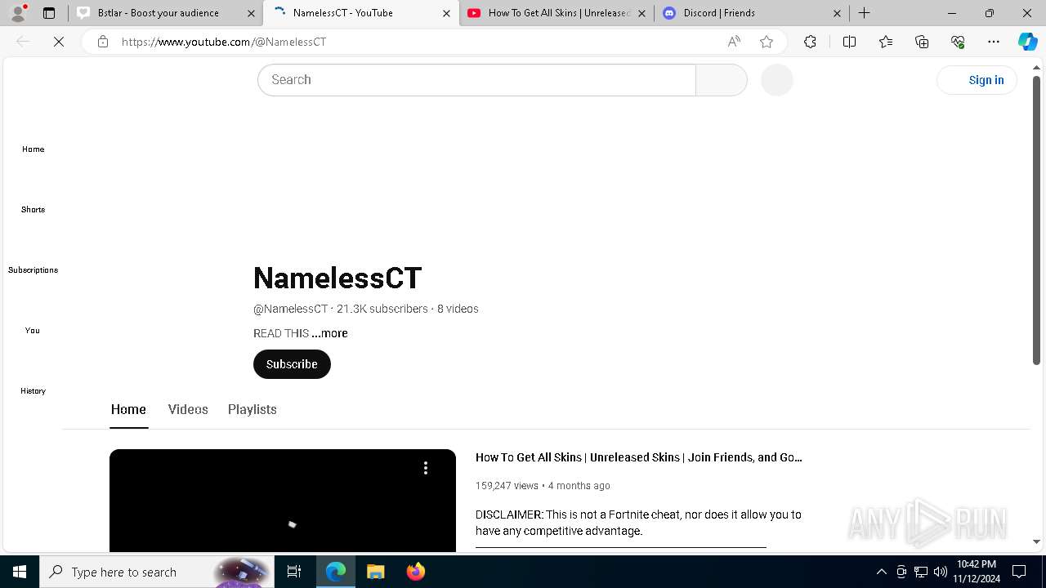1046x588 pixels.
Task: Show hidden system tray icons chevron
Action: pyautogui.click(x=881, y=572)
